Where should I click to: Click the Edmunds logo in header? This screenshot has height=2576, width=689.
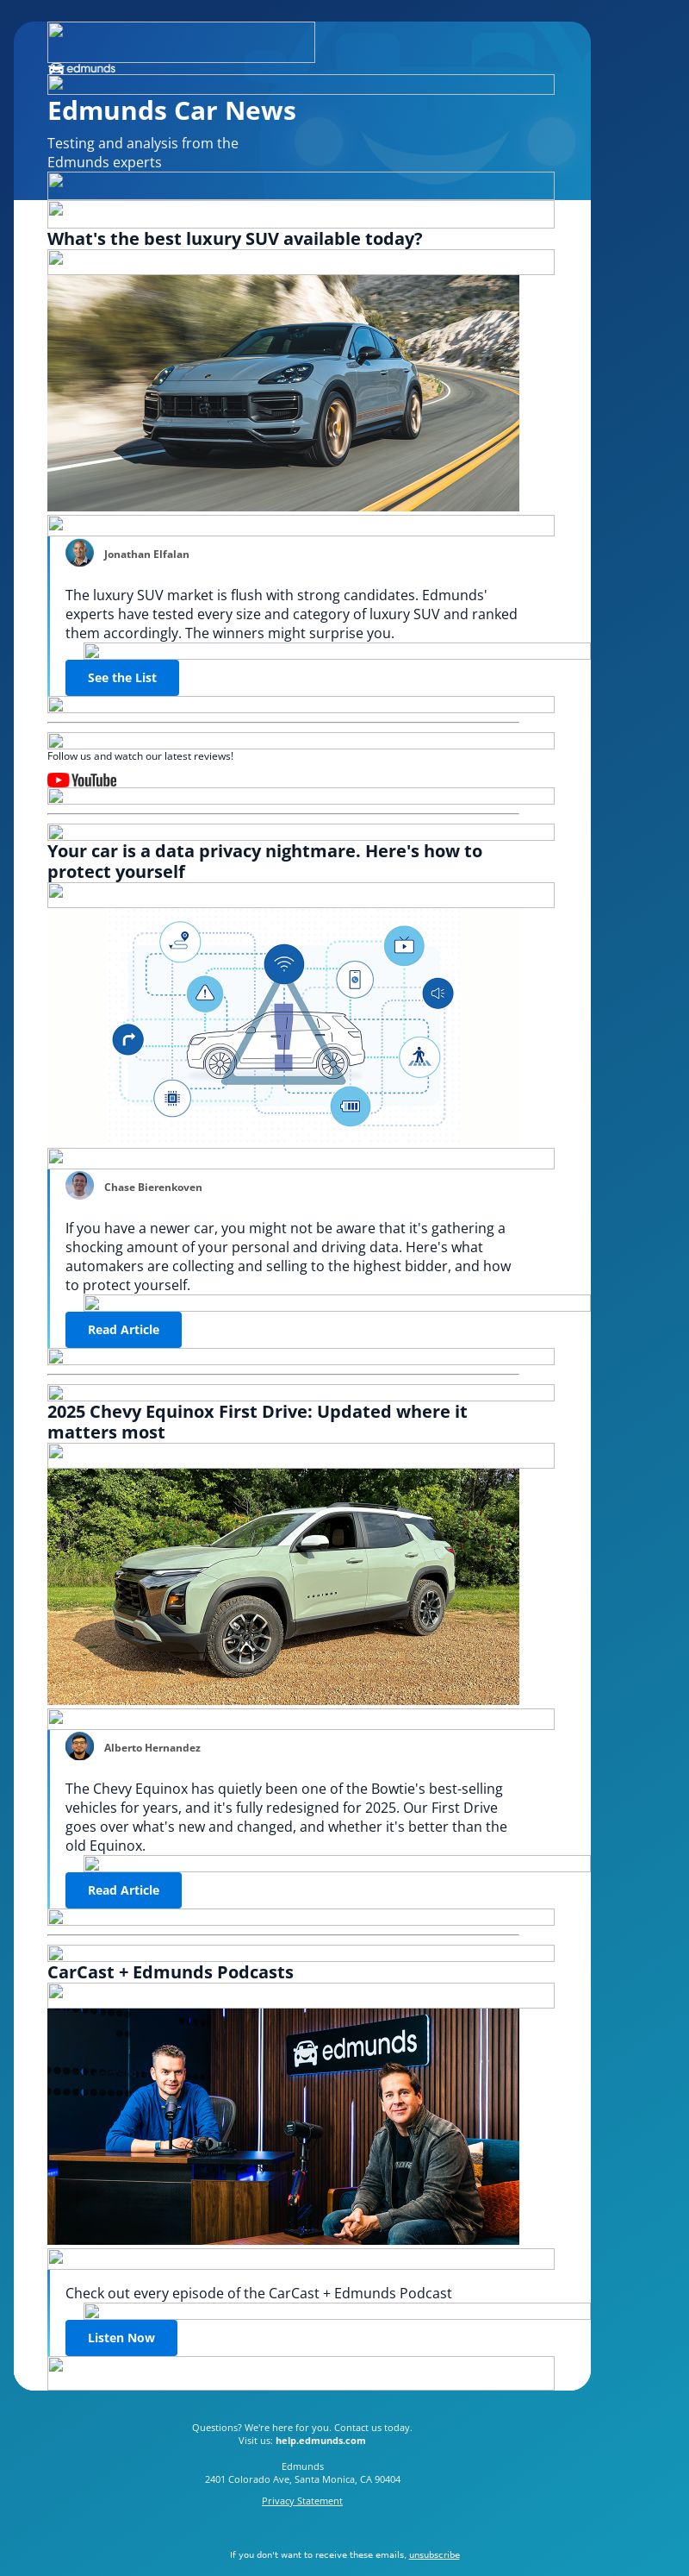[82, 69]
